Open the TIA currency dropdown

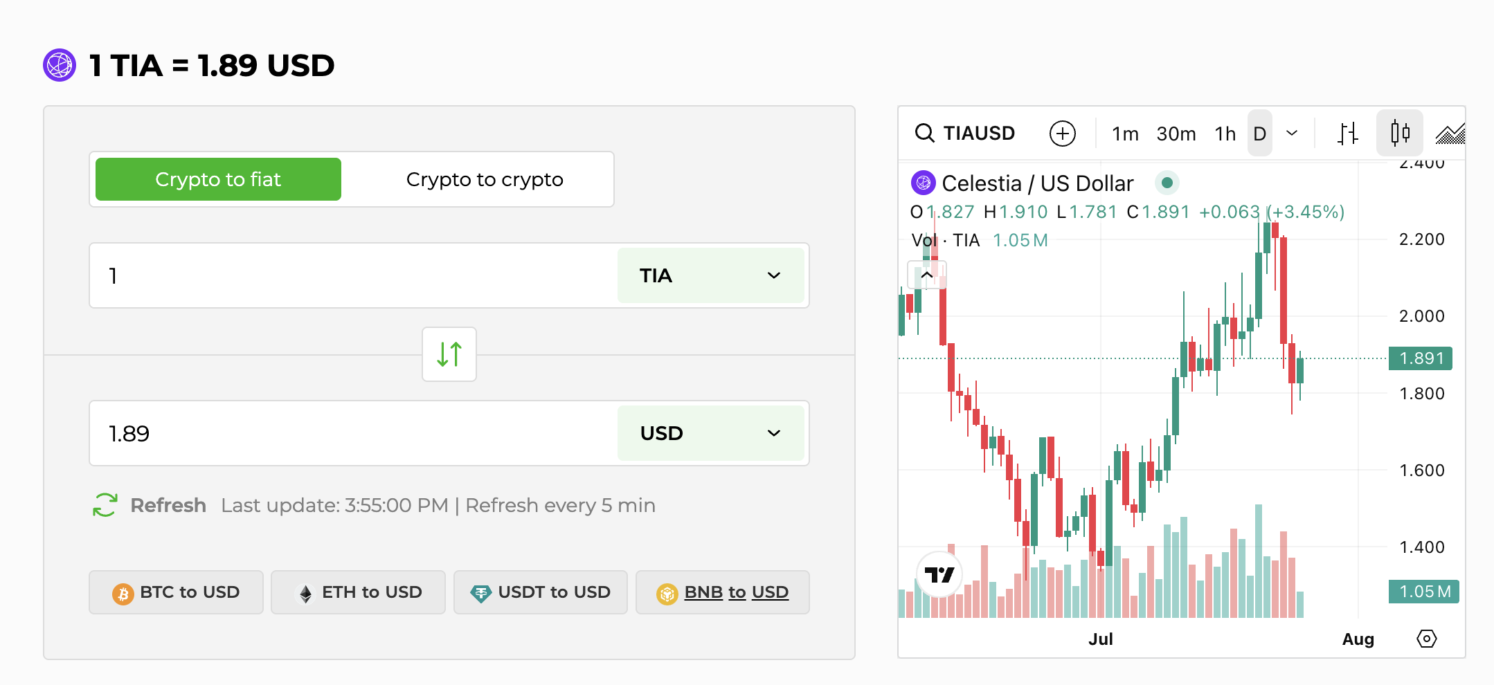(x=711, y=275)
